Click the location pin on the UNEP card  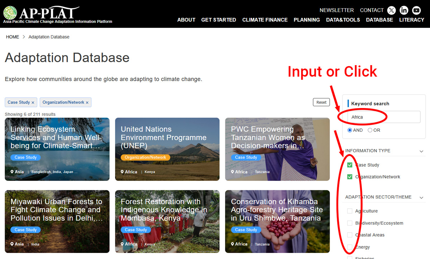click(x=122, y=172)
